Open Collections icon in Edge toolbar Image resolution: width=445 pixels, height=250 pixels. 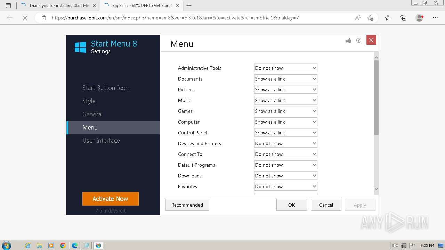[403, 18]
